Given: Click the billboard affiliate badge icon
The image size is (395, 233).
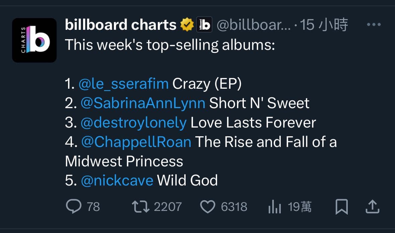Looking at the screenshot, I should click(204, 25).
